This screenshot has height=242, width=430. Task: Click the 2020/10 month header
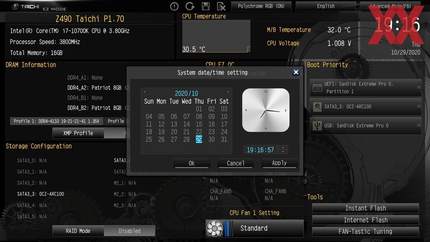[x=187, y=93]
